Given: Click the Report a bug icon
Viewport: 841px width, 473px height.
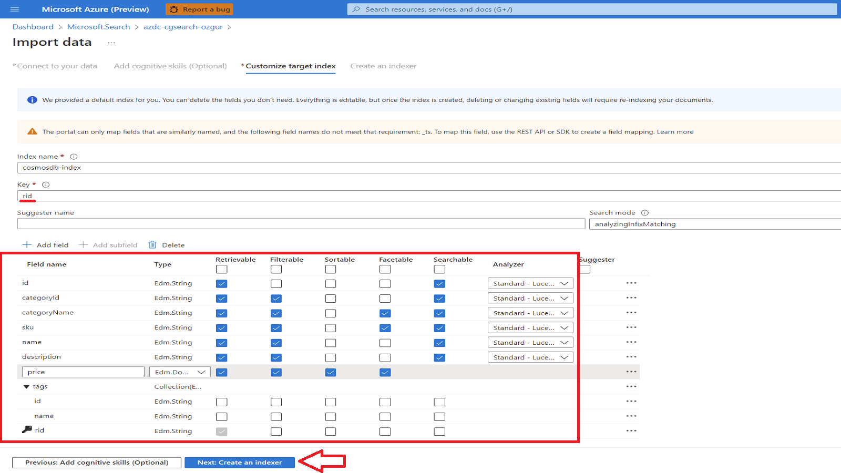Looking at the screenshot, I should pos(173,9).
